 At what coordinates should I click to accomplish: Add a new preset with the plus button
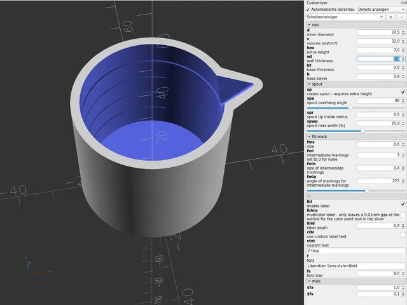click(391, 17)
